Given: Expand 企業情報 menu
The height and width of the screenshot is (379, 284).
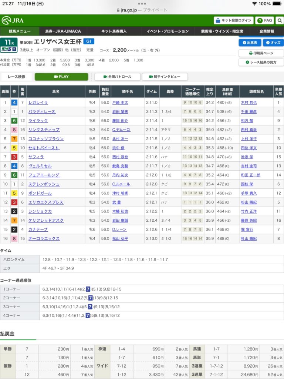Looking at the screenshot, I should click(x=267, y=31).
